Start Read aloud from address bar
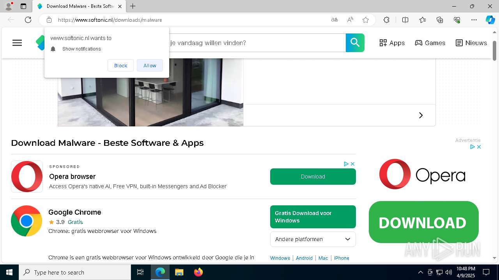 350,20
